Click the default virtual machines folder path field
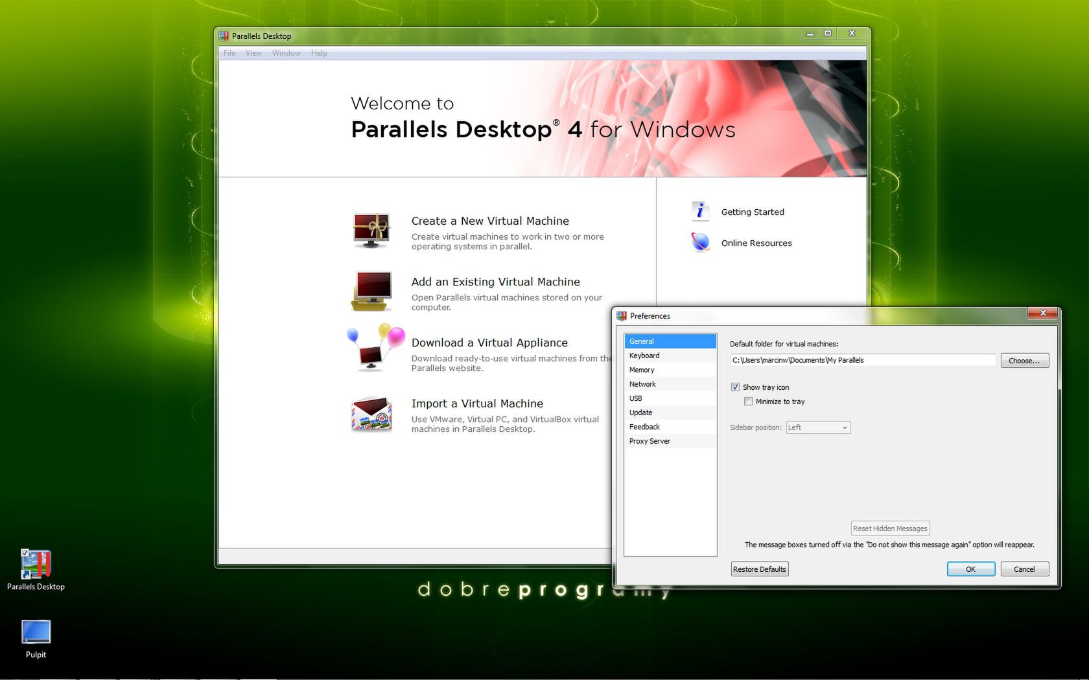Image resolution: width=1089 pixels, height=680 pixels. pyautogui.click(x=863, y=360)
